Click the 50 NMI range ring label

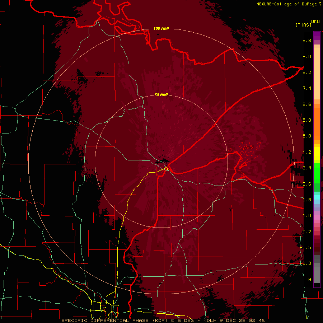pos(161,95)
